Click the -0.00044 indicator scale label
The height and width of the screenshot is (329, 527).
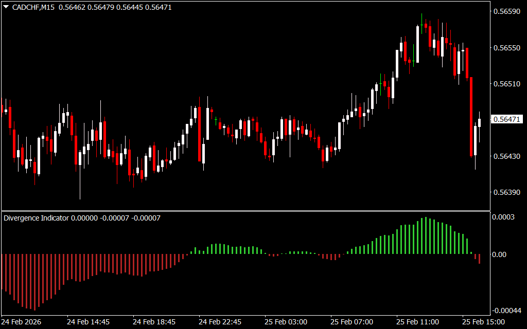pyautogui.click(x=506, y=310)
